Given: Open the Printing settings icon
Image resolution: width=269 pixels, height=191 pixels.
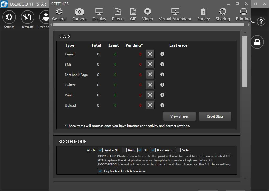Looking at the screenshot, I should (x=243, y=14).
